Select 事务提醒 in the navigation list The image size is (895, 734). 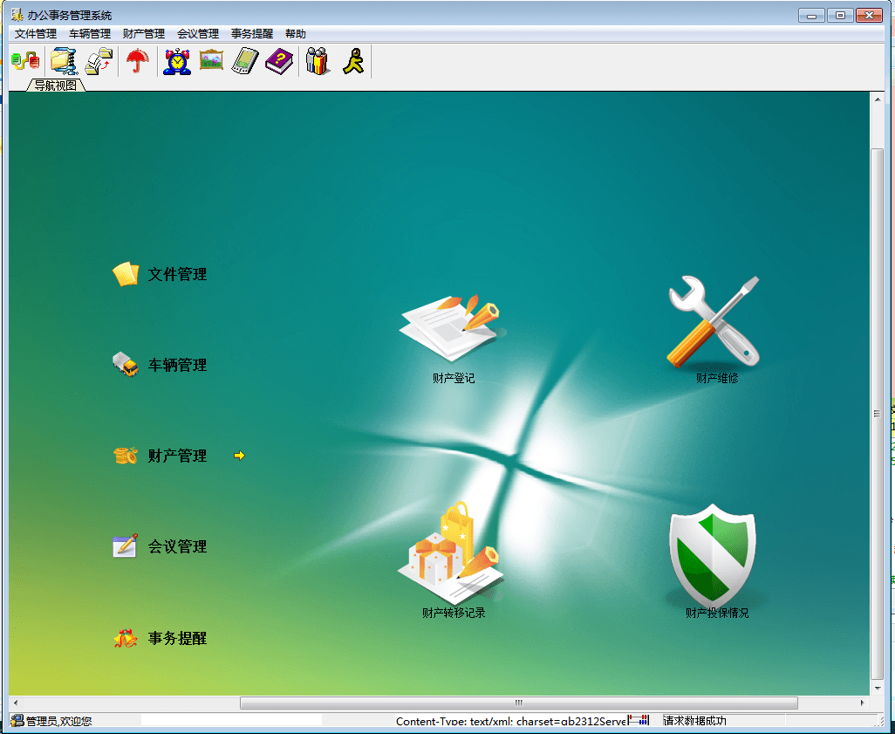177,639
